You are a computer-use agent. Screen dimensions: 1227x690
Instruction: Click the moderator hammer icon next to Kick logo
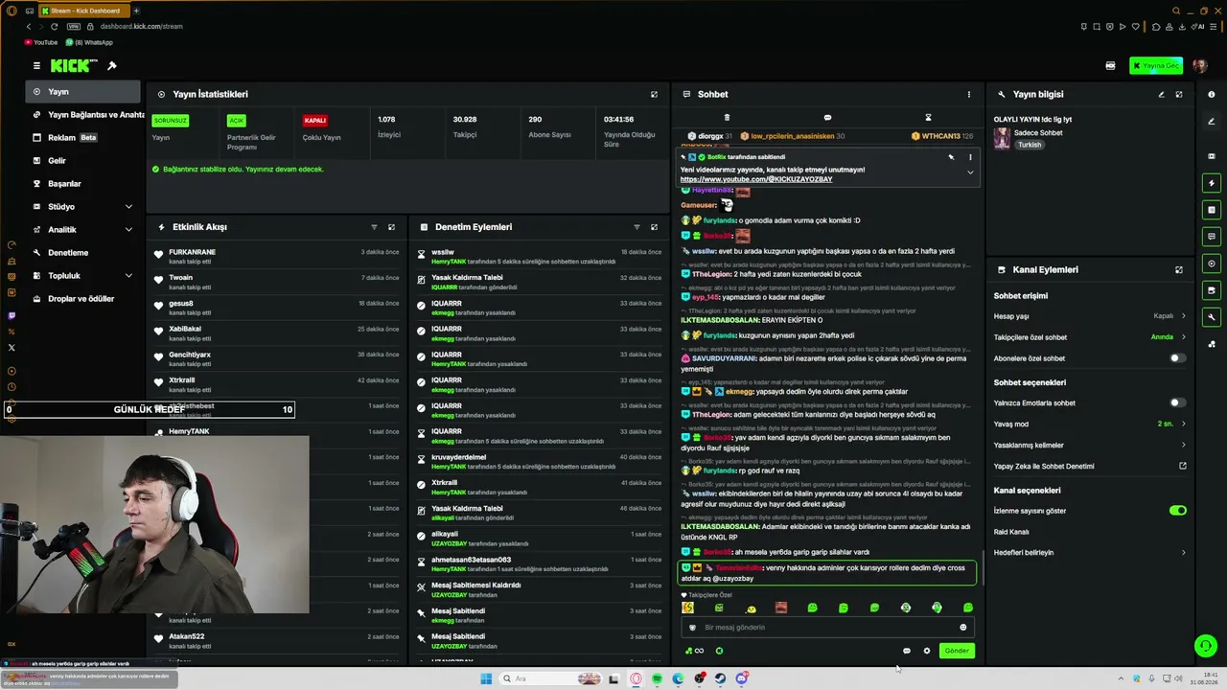[x=112, y=66]
